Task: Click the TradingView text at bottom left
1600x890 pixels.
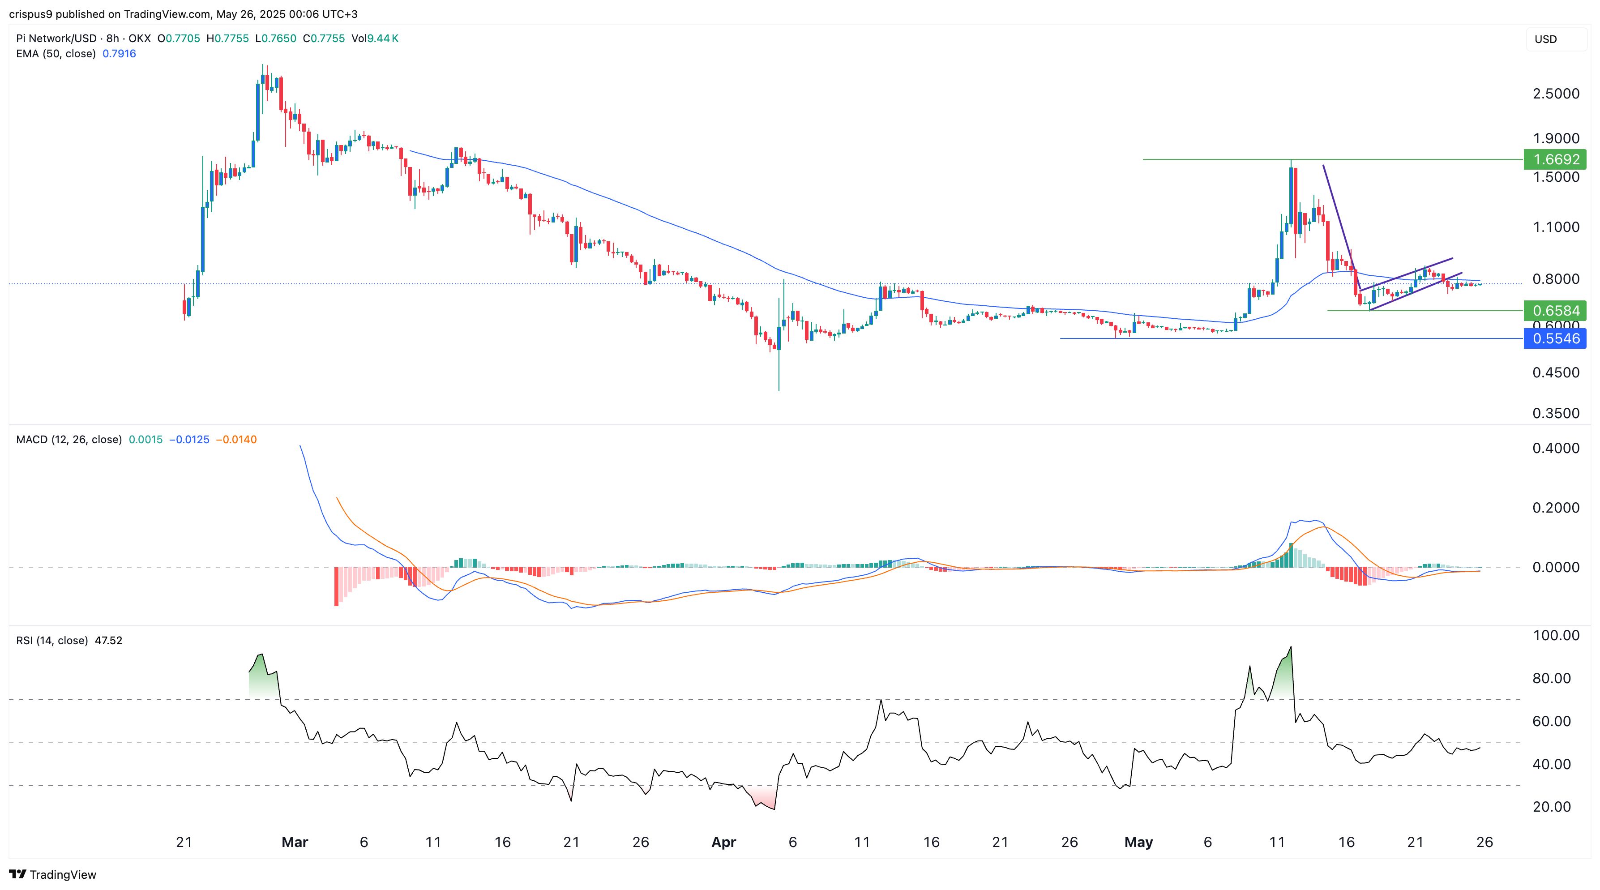Action: click(x=63, y=874)
